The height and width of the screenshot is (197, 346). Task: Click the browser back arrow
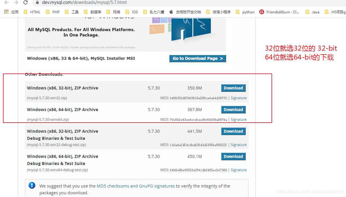point(7,2)
